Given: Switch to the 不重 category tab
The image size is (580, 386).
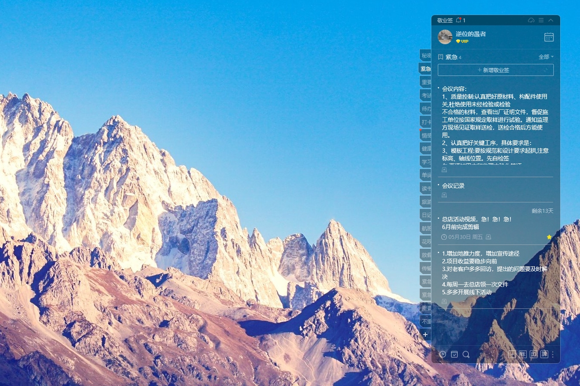Looking at the screenshot, I should [x=425, y=321].
